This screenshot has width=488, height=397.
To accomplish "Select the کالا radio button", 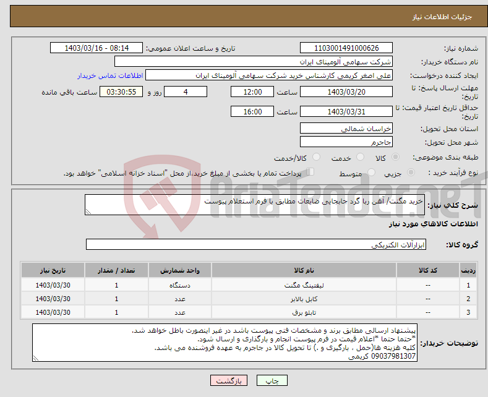I will (395, 157).
